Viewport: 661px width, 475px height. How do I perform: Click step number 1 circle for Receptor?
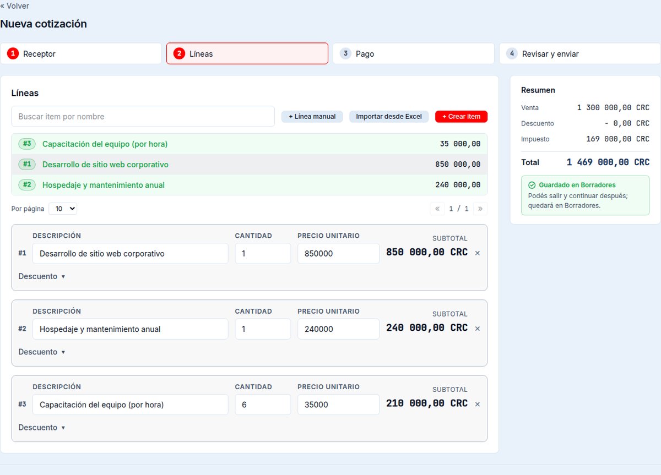(x=13, y=53)
